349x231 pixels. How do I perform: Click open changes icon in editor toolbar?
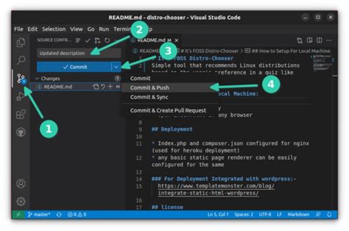300,40
